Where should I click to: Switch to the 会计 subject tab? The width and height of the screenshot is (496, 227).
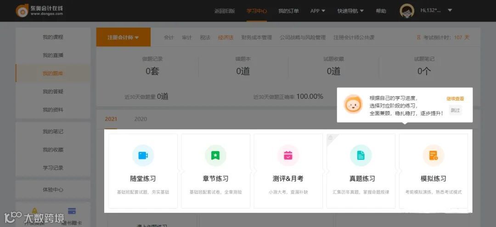click(x=169, y=37)
